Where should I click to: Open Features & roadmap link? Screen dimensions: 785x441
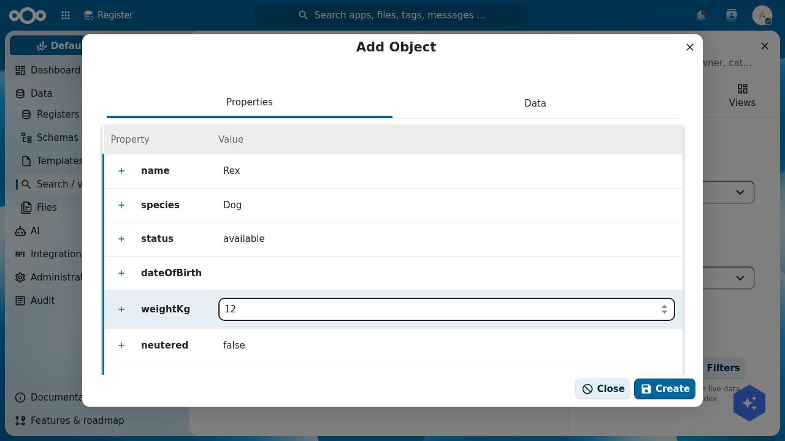tap(77, 421)
